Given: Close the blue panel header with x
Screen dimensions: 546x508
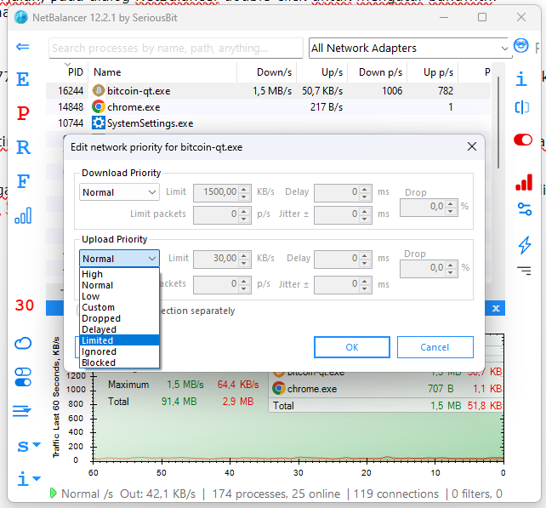Looking at the screenshot, I should pos(496,308).
